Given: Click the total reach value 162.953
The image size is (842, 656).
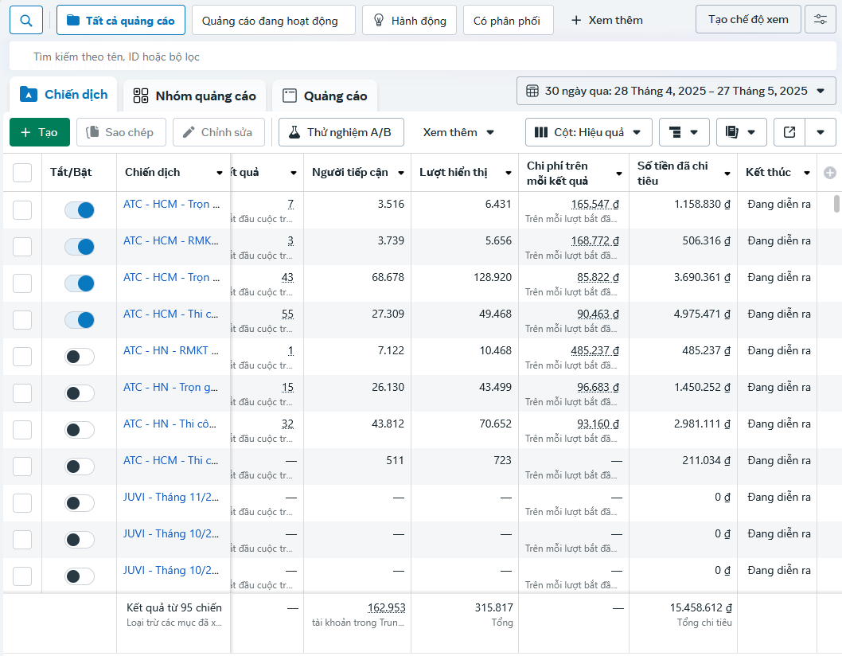Looking at the screenshot, I should pyautogui.click(x=387, y=607).
